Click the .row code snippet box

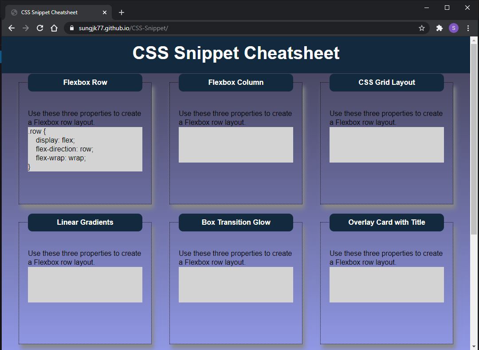85,149
